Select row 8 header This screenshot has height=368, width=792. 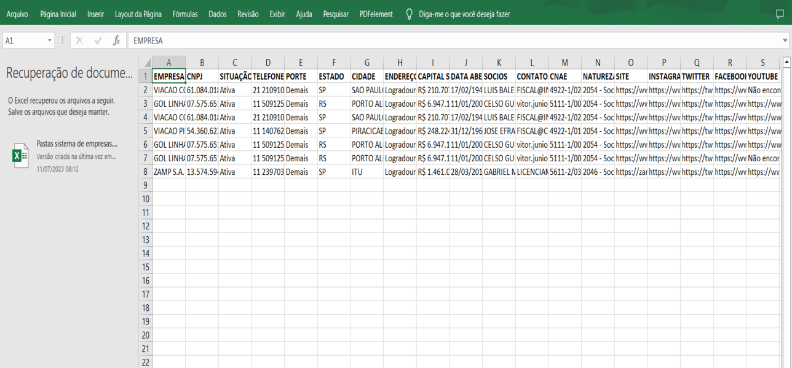click(145, 172)
